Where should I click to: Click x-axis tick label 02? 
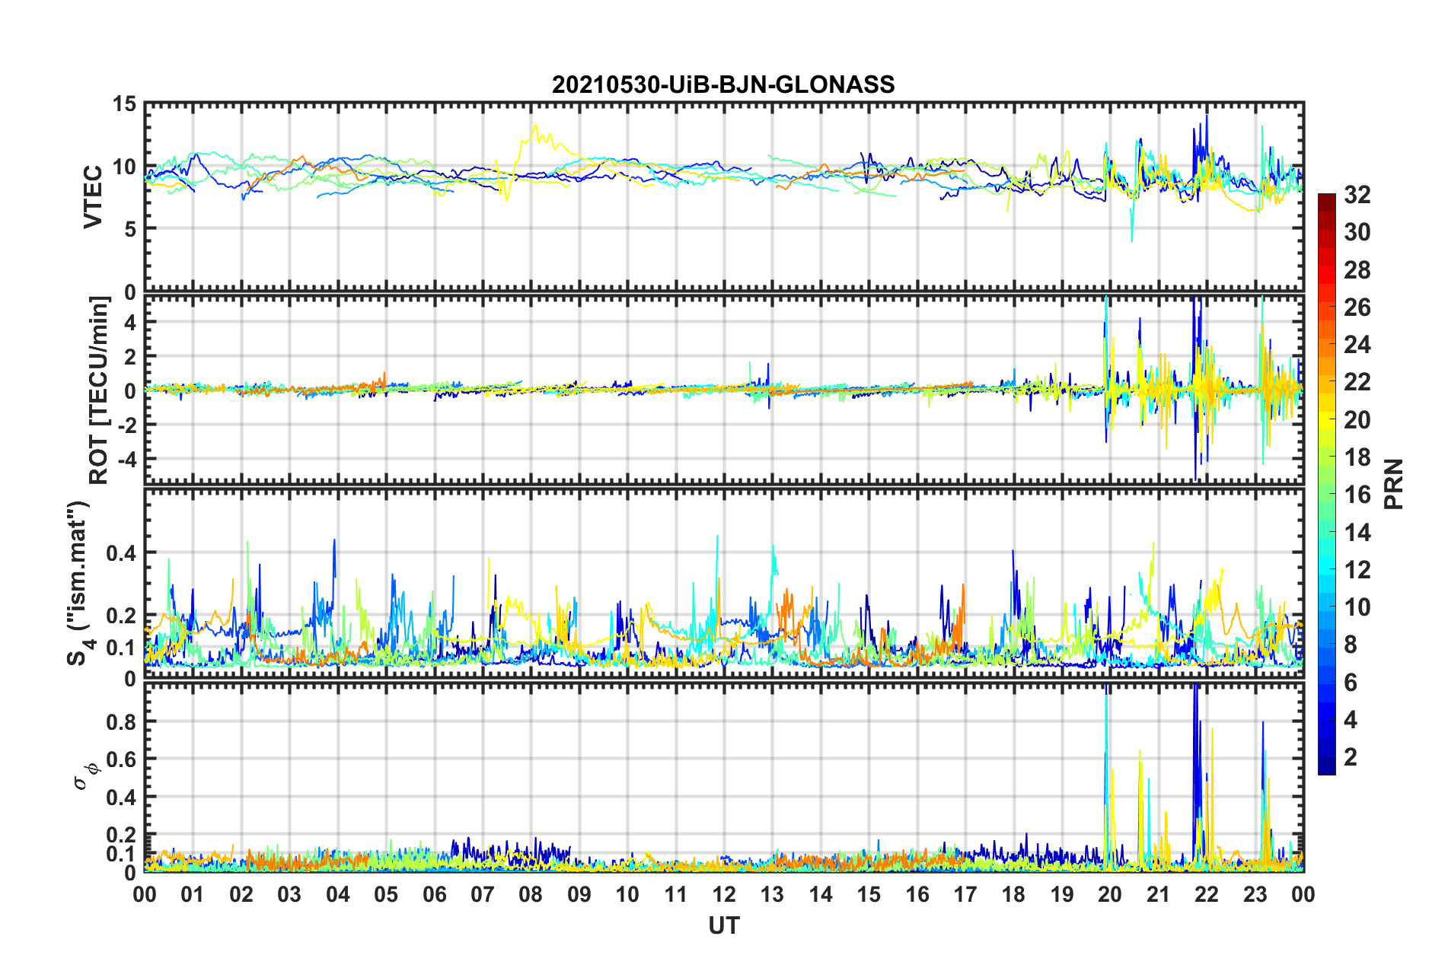pyautogui.click(x=241, y=894)
